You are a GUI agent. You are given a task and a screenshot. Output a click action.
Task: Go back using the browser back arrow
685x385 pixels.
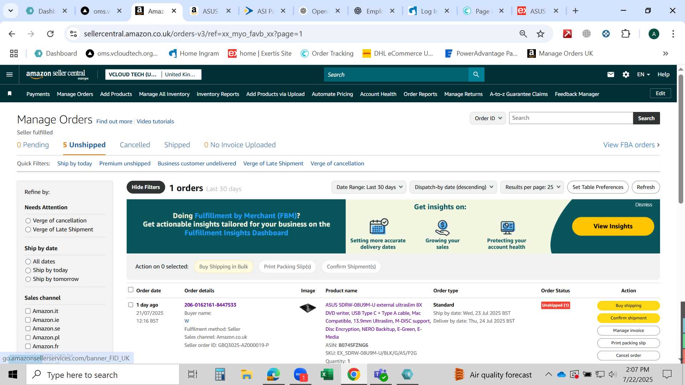12,34
